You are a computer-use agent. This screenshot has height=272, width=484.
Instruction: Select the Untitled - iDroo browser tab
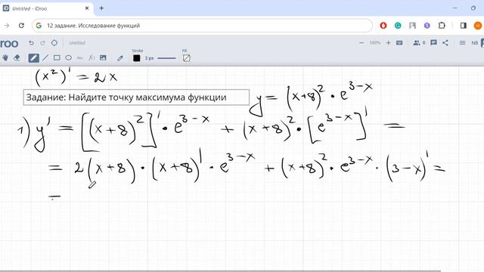pyautogui.click(x=46, y=8)
